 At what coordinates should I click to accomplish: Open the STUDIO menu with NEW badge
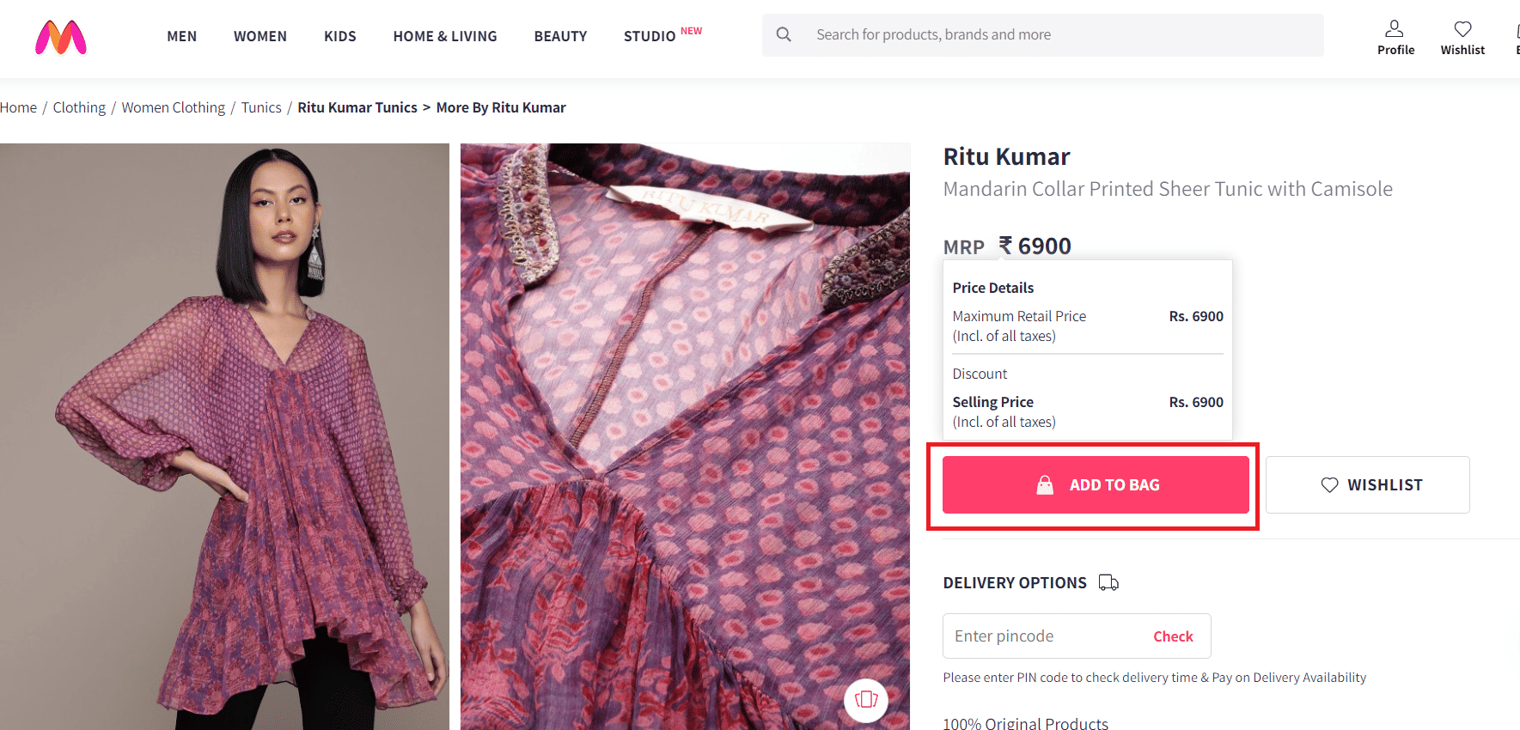[x=649, y=36]
